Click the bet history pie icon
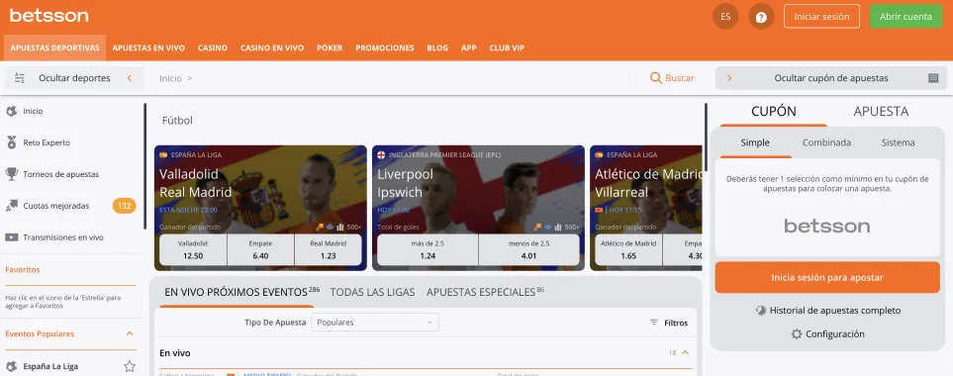The width and height of the screenshot is (953, 376). [761, 311]
